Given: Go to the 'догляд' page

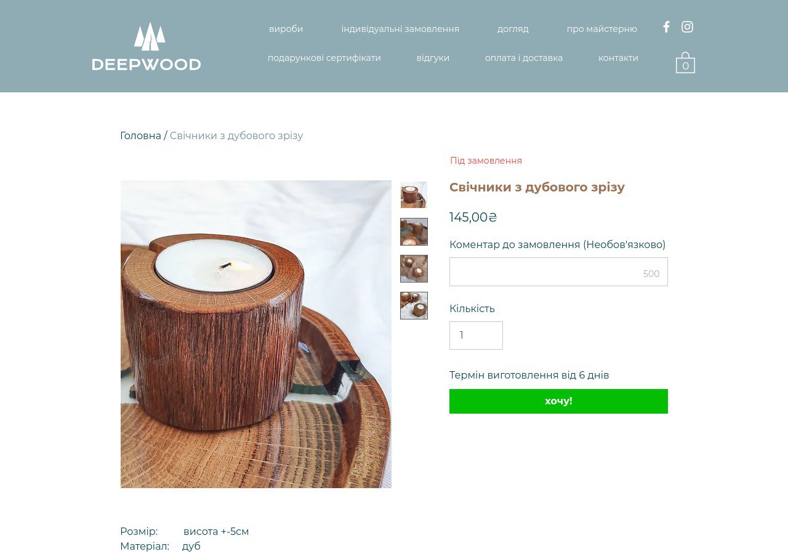Looking at the screenshot, I should coord(513,29).
